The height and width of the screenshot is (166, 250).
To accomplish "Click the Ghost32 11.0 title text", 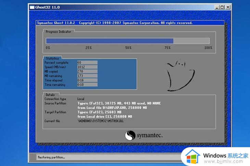I will pyautogui.click(x=47, y=7).
